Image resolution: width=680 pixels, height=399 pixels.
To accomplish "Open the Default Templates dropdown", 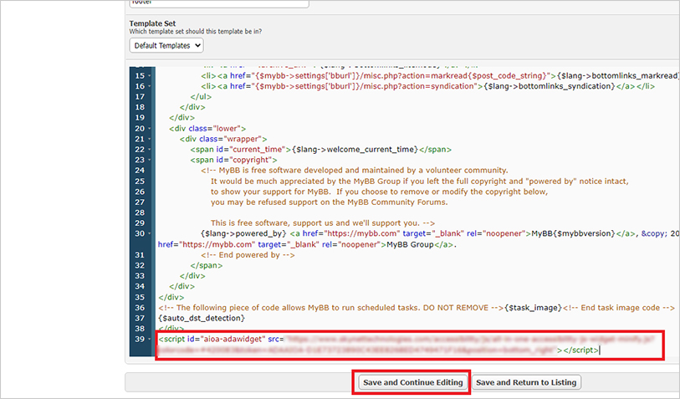I will (x=166, y=45).
